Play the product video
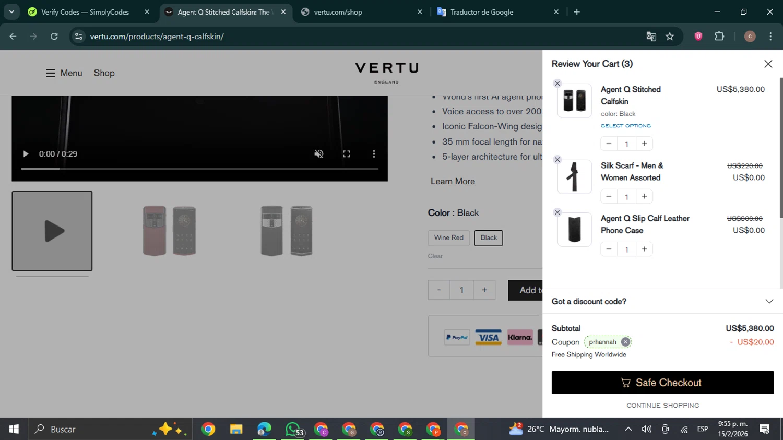The height and width of the screenshot is (440, 783). 25,154
